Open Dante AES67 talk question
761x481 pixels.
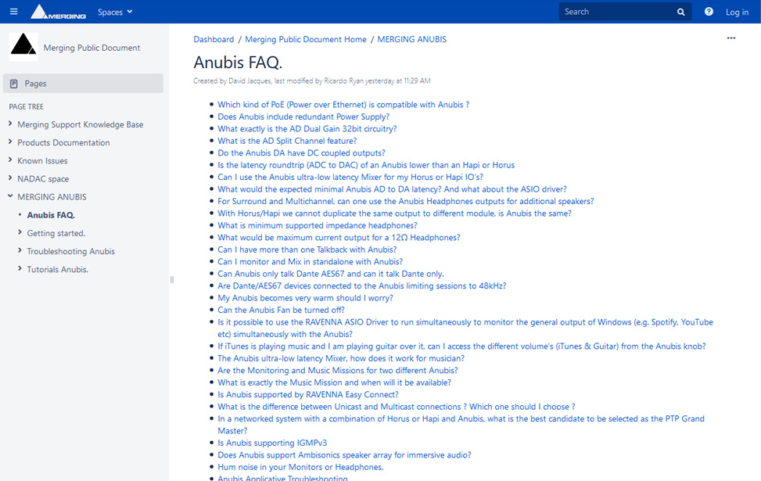tap(331, 274)
